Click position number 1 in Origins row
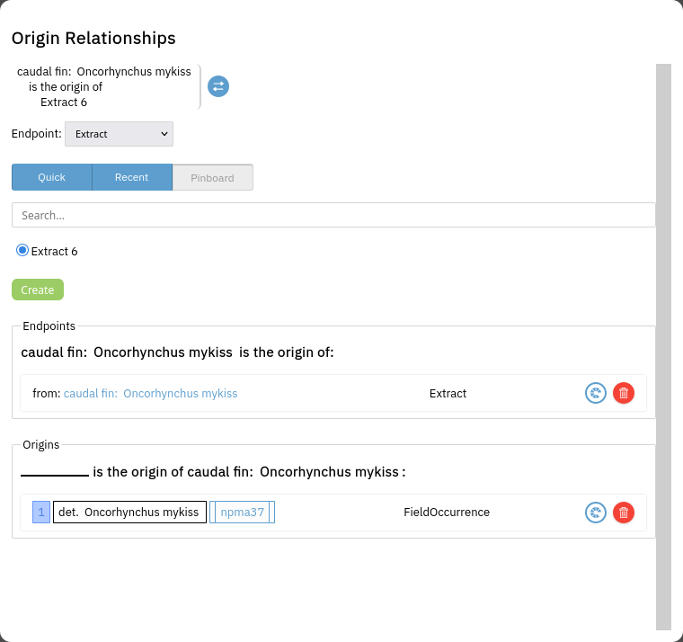This screenshot has height=642, width=683. 41,513
